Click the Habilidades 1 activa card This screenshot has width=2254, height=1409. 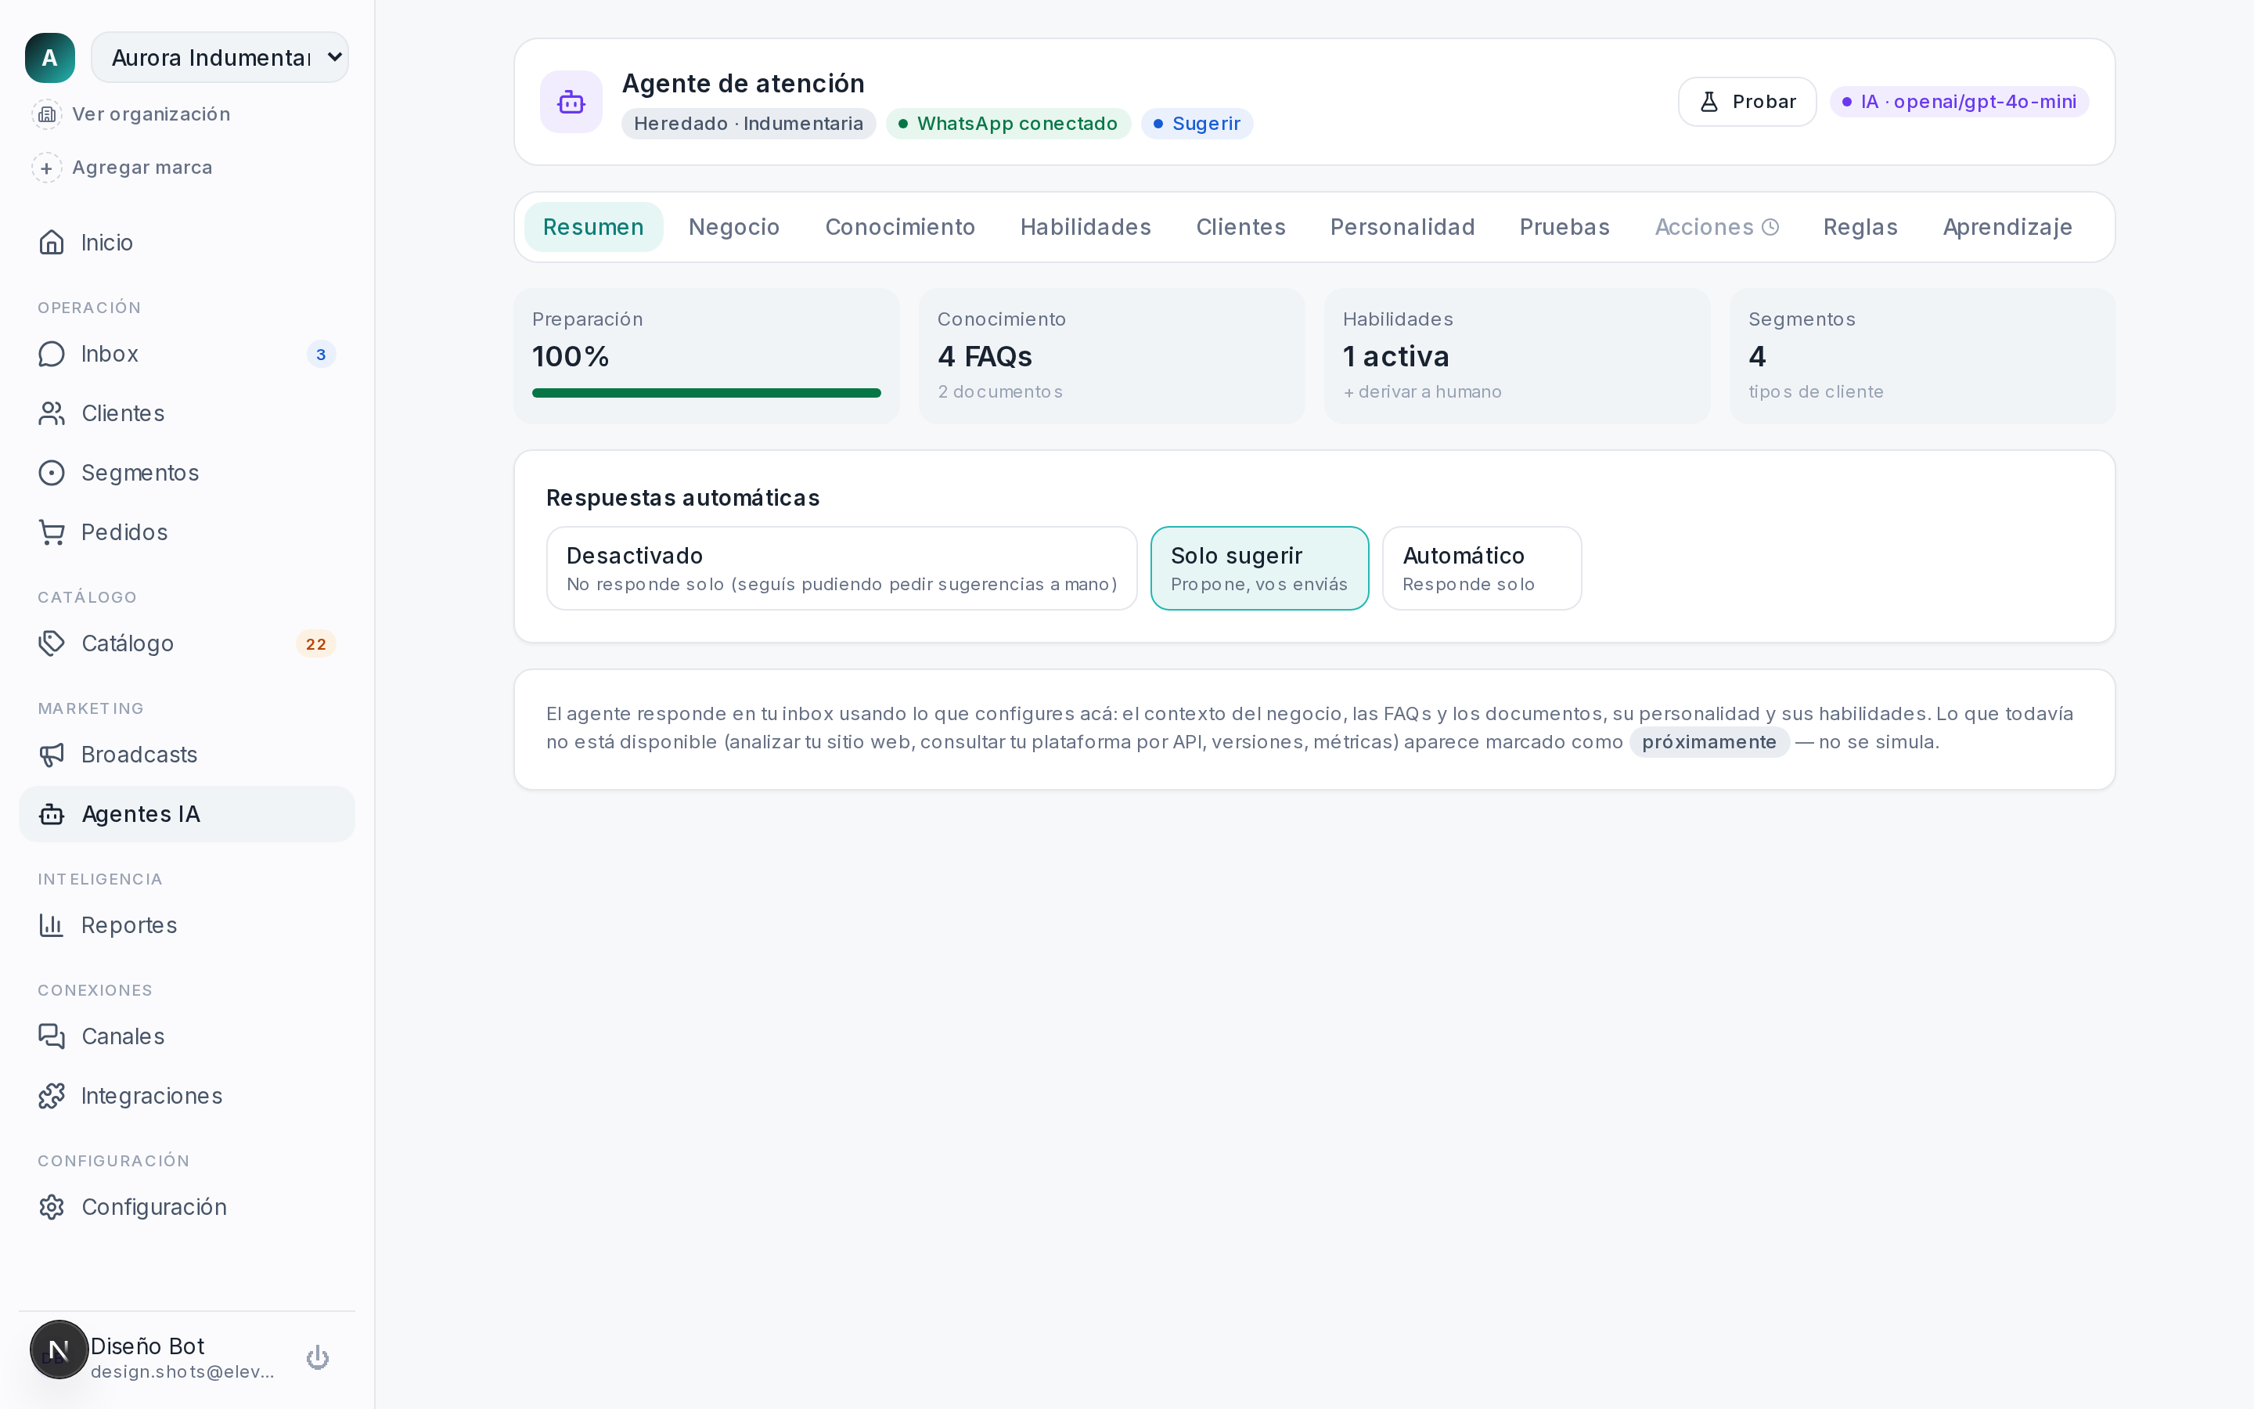coord(1518,356)
